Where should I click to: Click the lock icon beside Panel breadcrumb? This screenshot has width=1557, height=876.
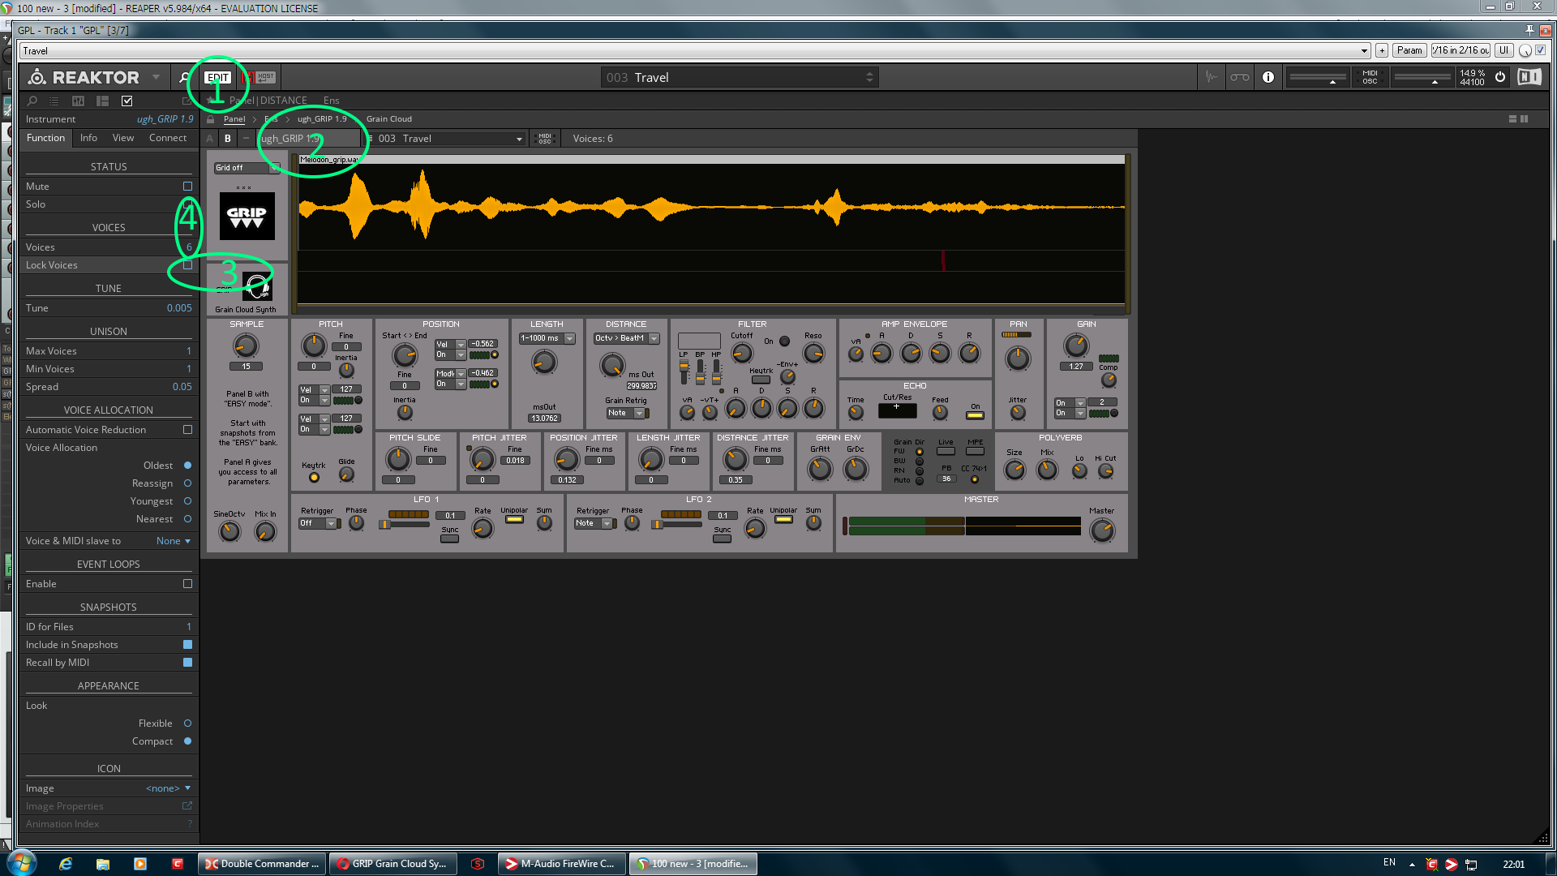210,119
